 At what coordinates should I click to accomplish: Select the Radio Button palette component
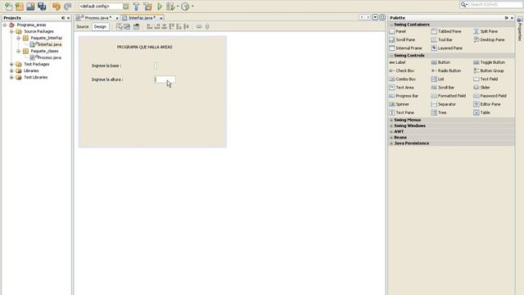click(x=446, y=71)
